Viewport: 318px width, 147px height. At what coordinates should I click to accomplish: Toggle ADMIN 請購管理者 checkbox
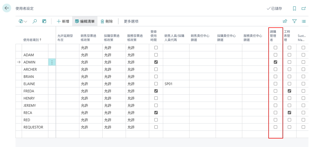pyautogui.click(x=276, y=62)
